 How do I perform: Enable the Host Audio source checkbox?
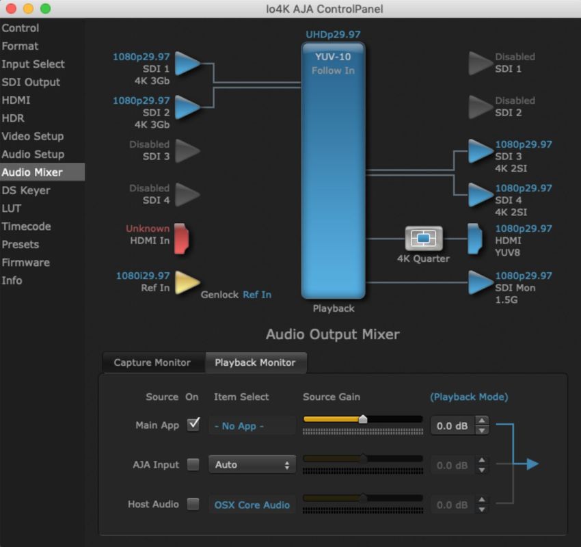click(193, 504)
